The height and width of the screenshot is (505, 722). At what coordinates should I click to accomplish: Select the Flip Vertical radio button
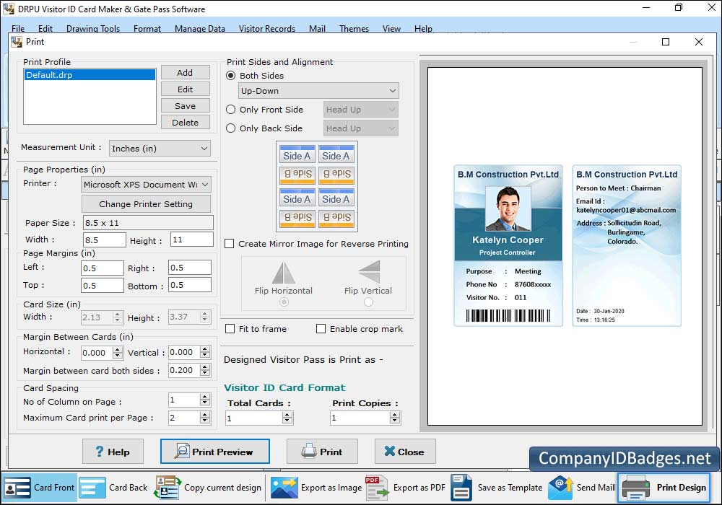coord(368,302)
